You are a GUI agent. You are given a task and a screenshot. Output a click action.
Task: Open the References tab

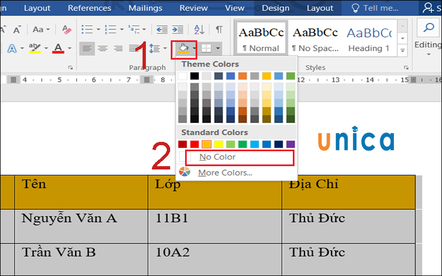click(90, 8)
